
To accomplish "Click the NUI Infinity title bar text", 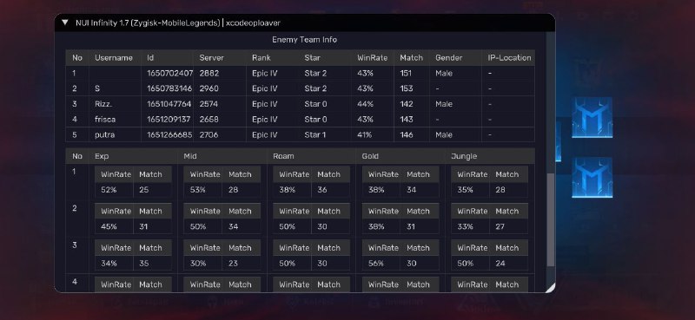I will [x=178, y=23].
